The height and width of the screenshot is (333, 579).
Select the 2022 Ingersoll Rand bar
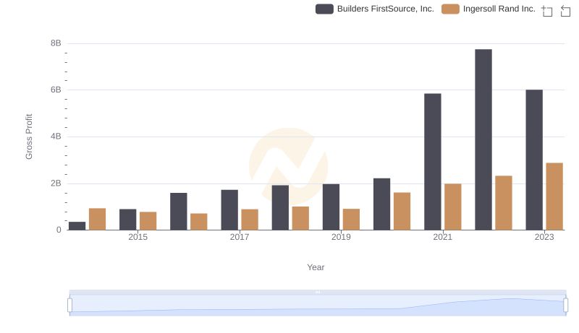pyautogui.click(x=503, y=203)
